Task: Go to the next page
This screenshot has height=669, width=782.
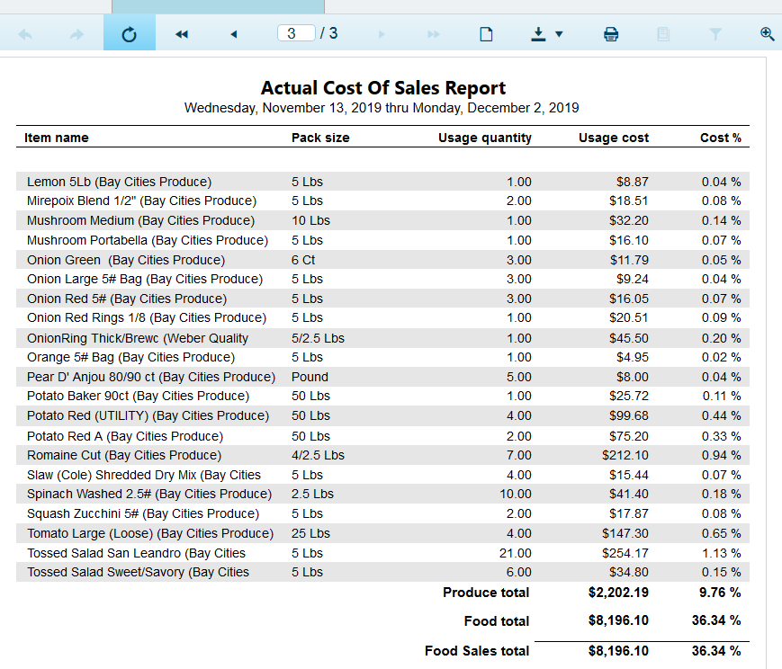Action: pyautogui.click(x=380, y=33)
